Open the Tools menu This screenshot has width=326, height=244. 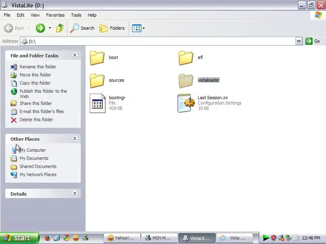pyautogui.click(x=76, y=15)
